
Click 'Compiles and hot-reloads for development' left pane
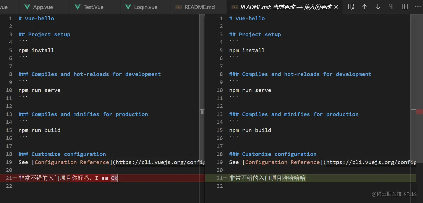tap(96, 74)
